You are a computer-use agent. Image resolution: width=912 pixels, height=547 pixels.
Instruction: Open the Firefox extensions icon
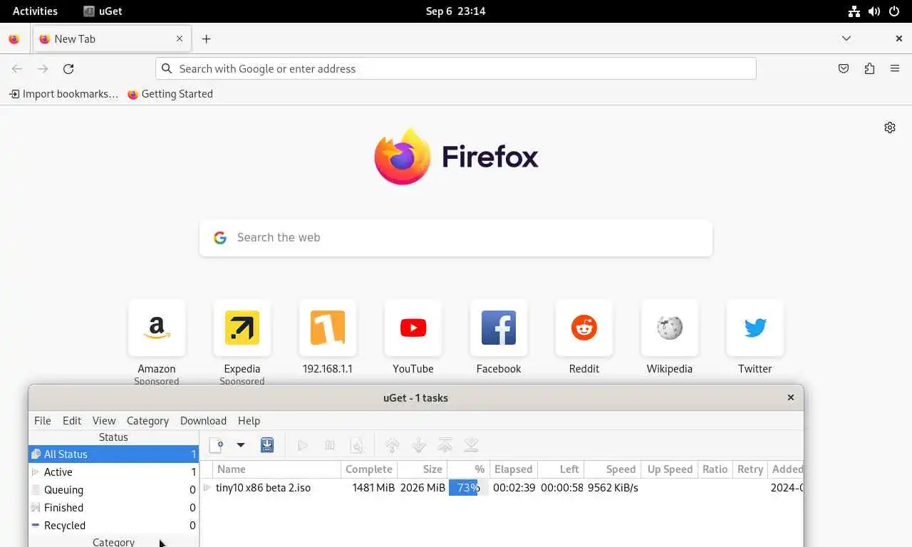(869, 68)
